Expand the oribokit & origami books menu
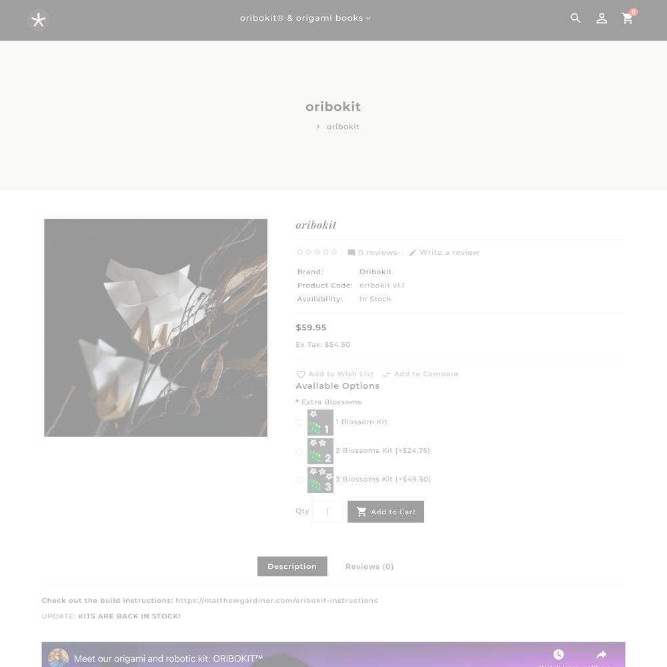Viewport: 667px width, 667px height. pyautogui.click(x=305, y=18)
